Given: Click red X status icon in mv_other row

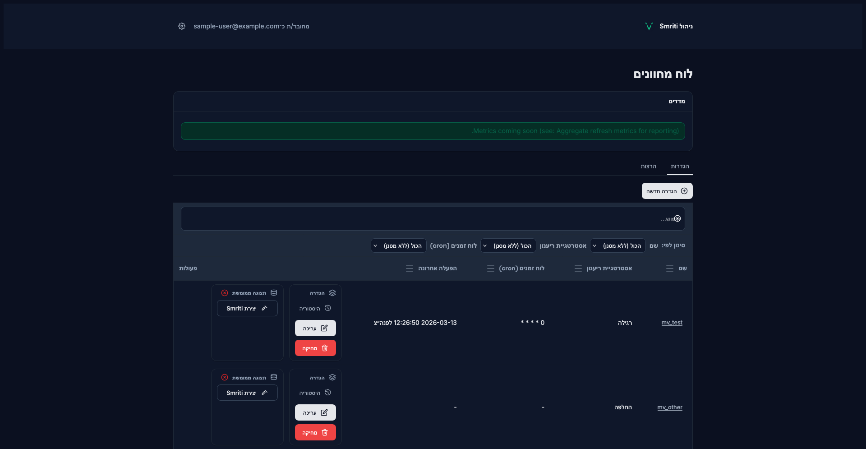Looking at the screenshot, I should point(225,377).
